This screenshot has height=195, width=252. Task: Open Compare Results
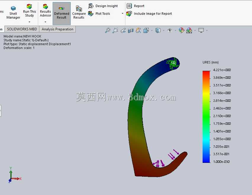(x=79, y=12)
